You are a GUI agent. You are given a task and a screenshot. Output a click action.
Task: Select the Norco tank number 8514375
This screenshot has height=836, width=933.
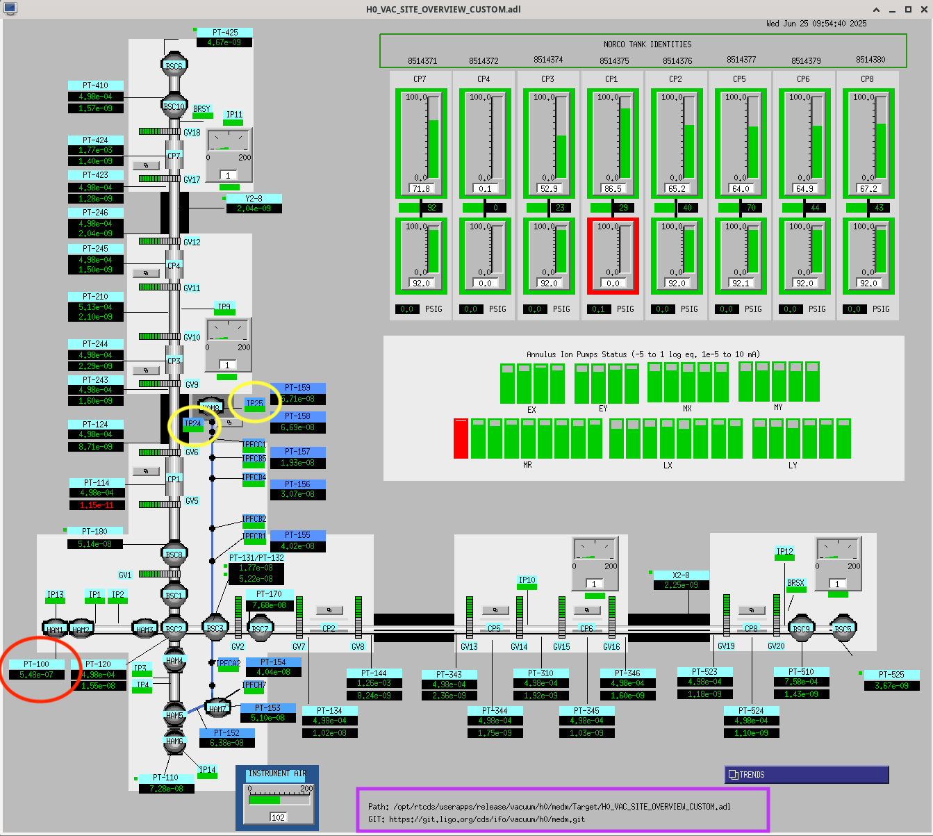pyautogui.click(x=614, y=60)
